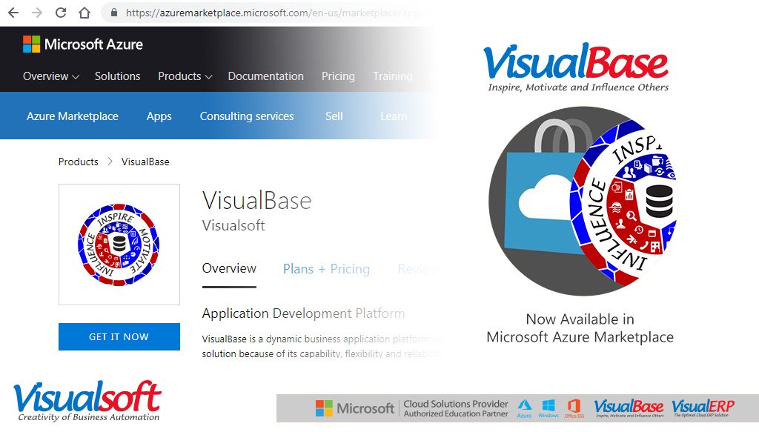Click the browser forward arrow
759x432 pixels.
37,13
